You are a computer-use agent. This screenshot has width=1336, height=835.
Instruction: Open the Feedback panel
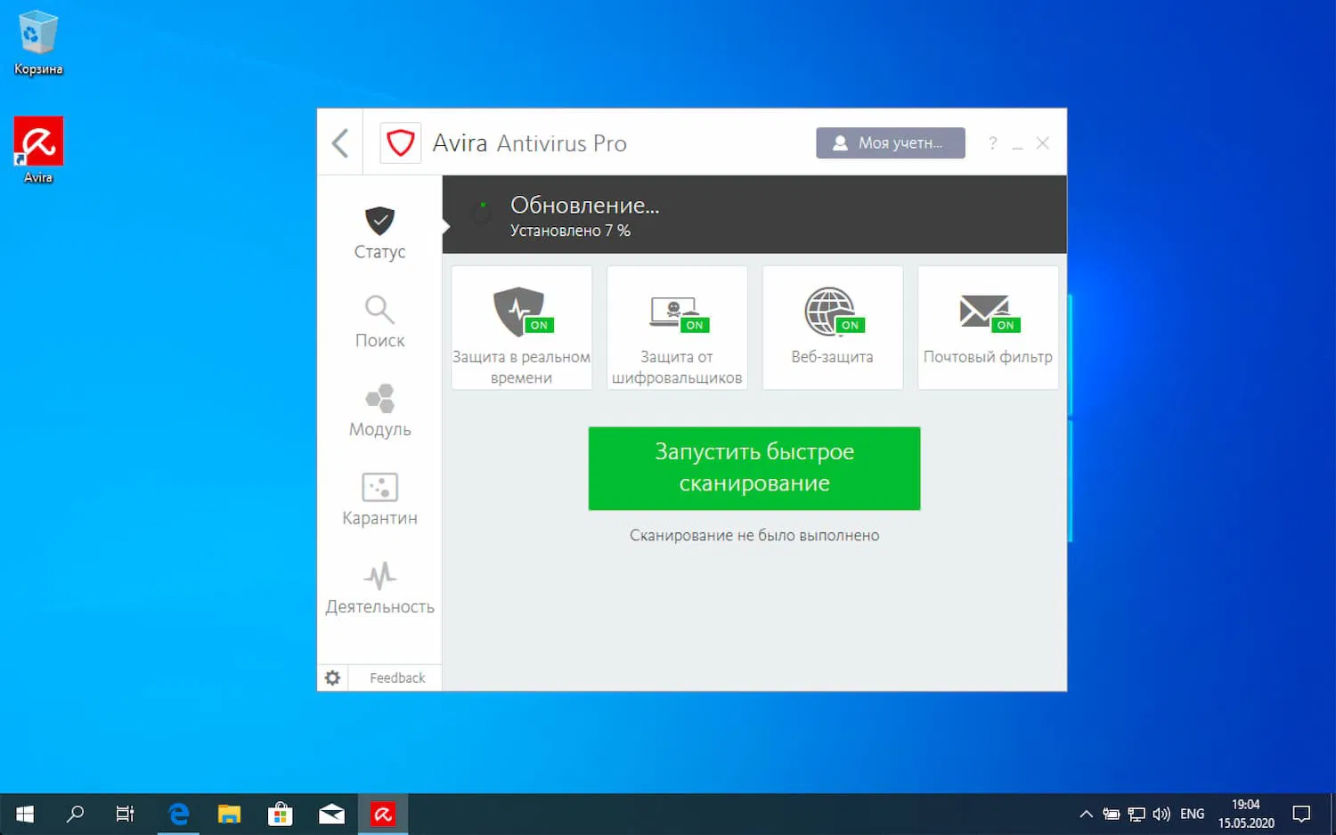pyautogui.click(x=395, y=677)
